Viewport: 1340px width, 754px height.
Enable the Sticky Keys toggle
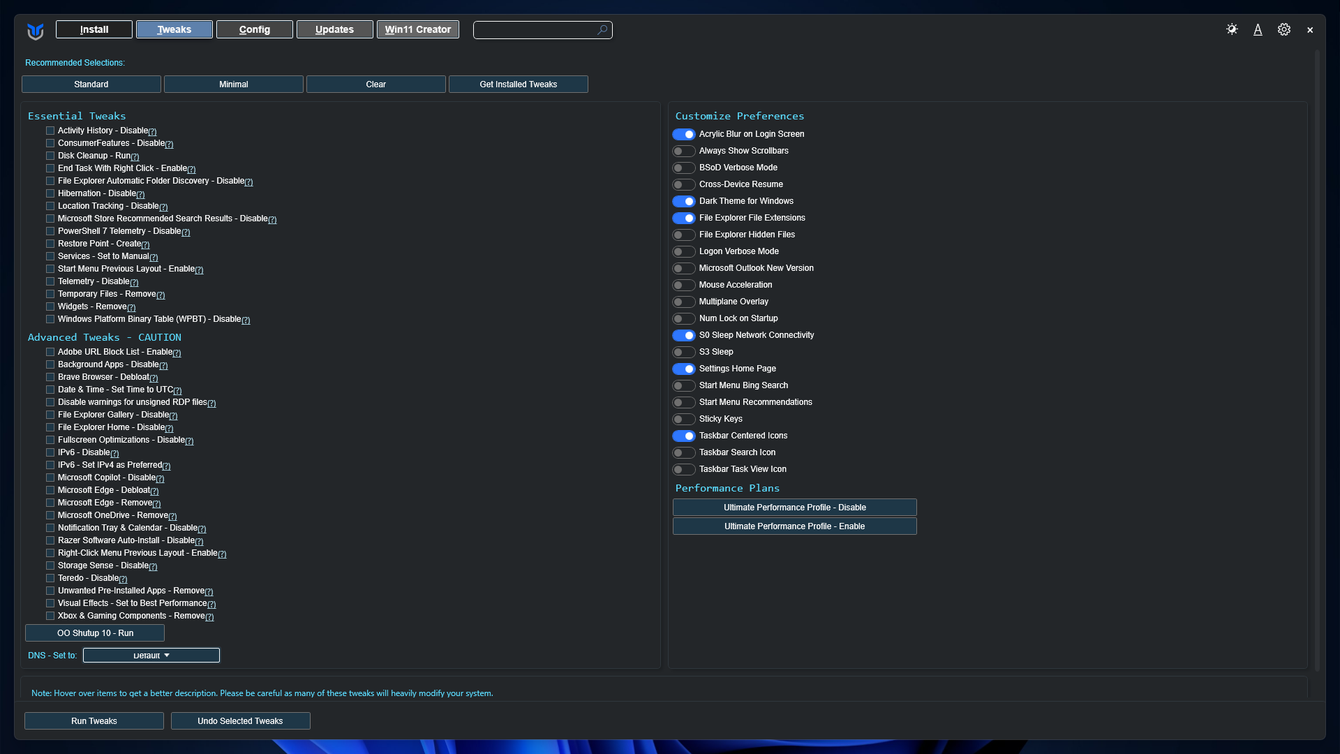(684, 419)
